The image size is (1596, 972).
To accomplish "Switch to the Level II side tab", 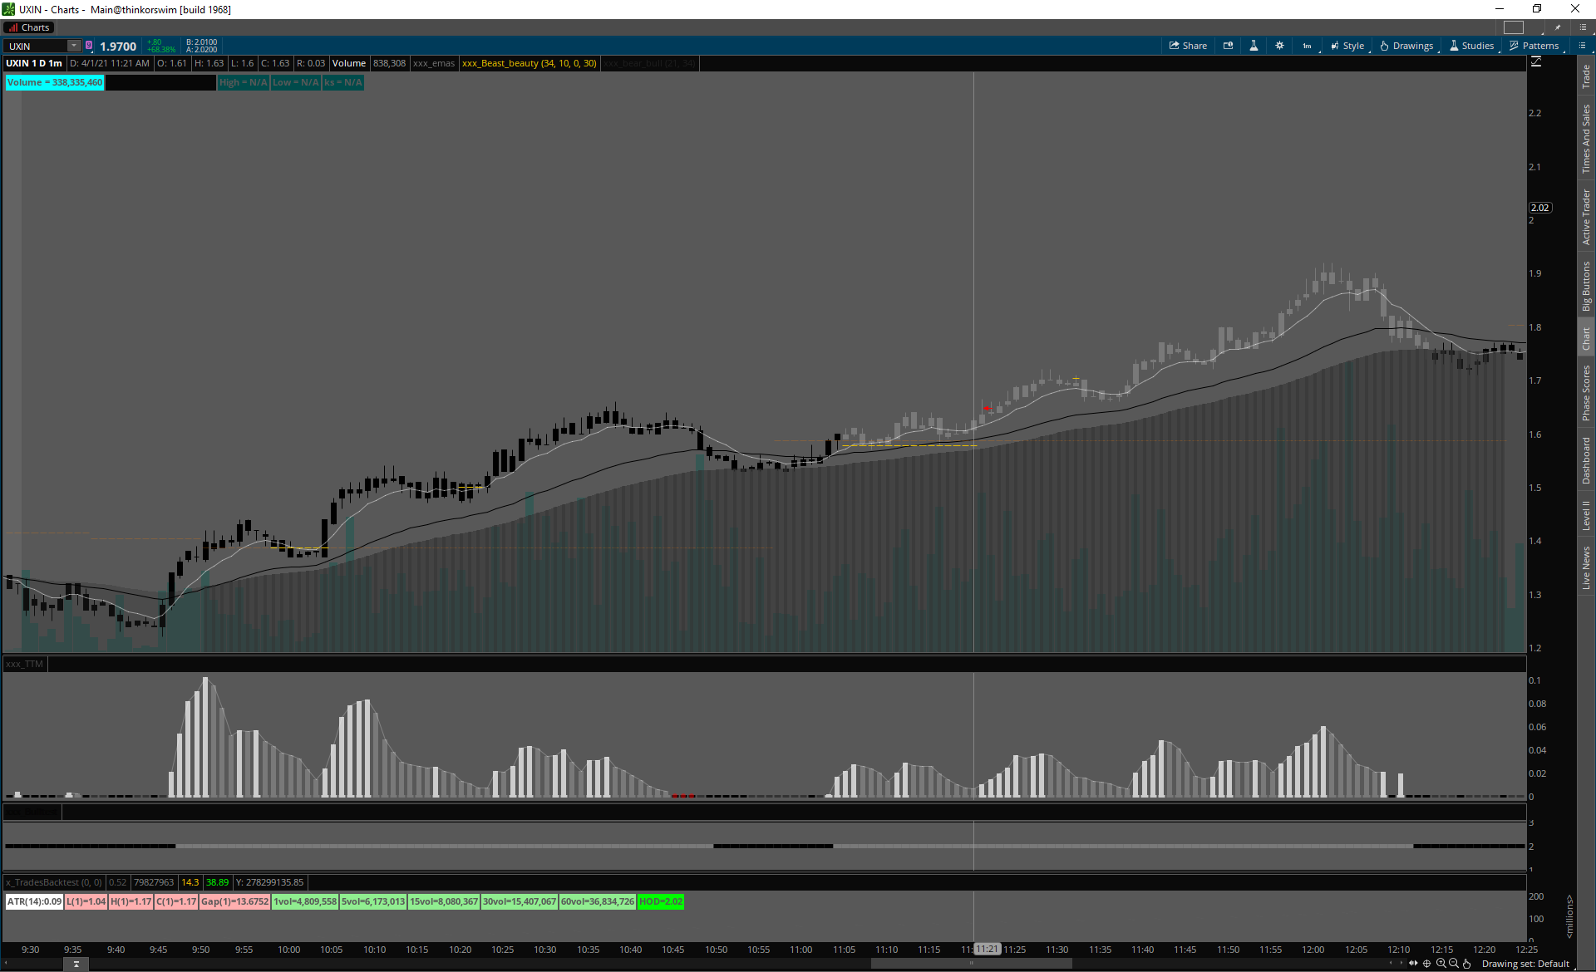I will (1586, 515).
